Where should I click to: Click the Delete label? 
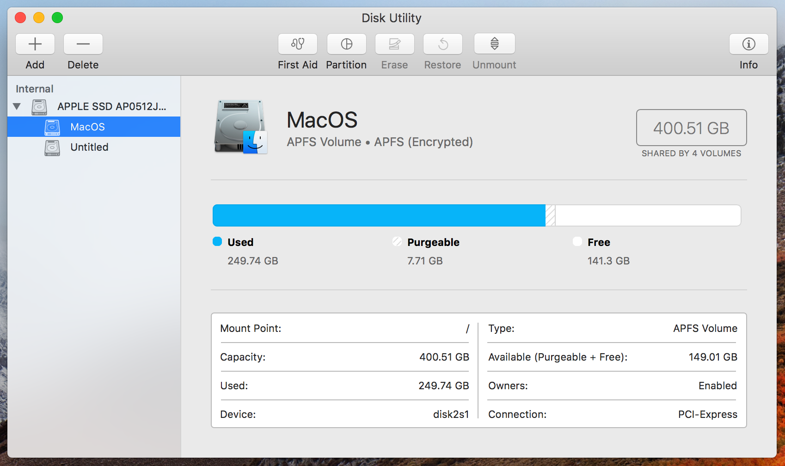pyautogui.click(x=83, y=65)
